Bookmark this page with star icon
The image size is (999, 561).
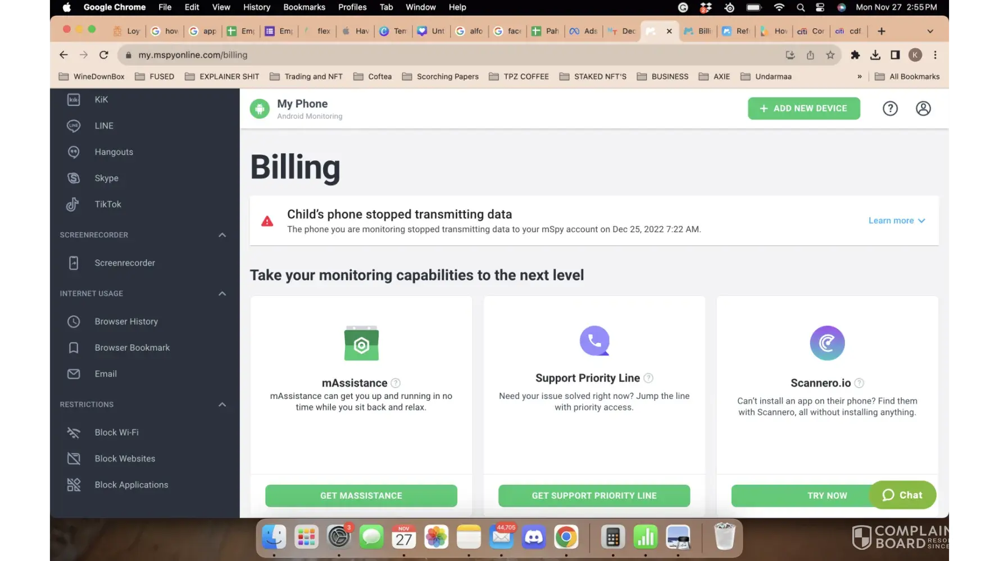pos(830,55)
